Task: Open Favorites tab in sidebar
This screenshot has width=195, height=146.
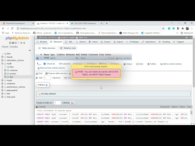Action: pyautogui.click(x=14, y=47)
